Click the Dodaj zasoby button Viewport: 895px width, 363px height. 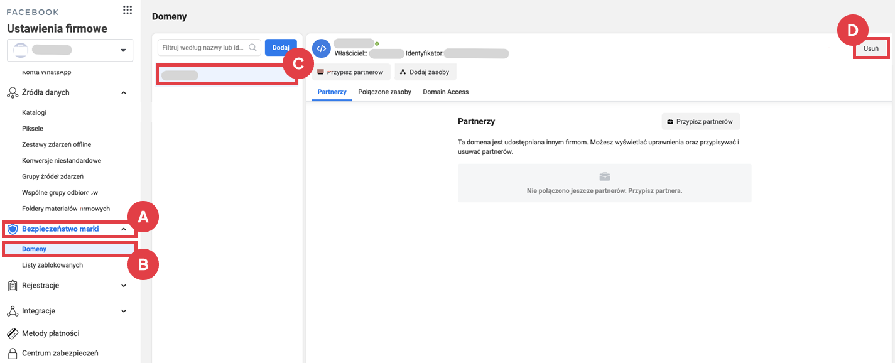click(425, 72)
